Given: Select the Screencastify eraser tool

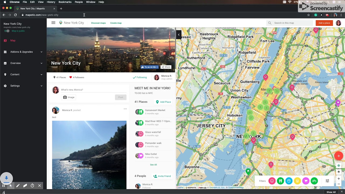Looking at the screenshot, I should pos(25,186).
